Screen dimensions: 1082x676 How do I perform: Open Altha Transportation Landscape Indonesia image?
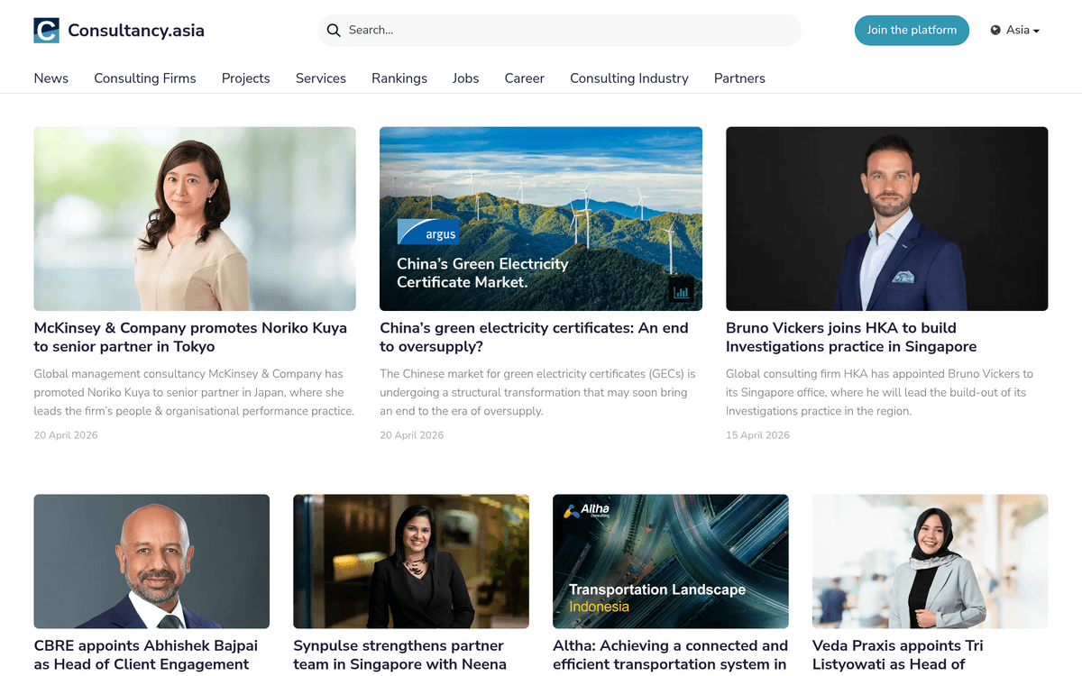(671, 561)
